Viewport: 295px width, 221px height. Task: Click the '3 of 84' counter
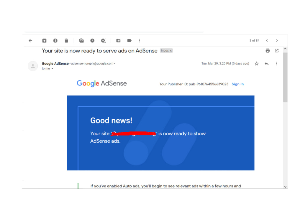click(x=254, y=41)
